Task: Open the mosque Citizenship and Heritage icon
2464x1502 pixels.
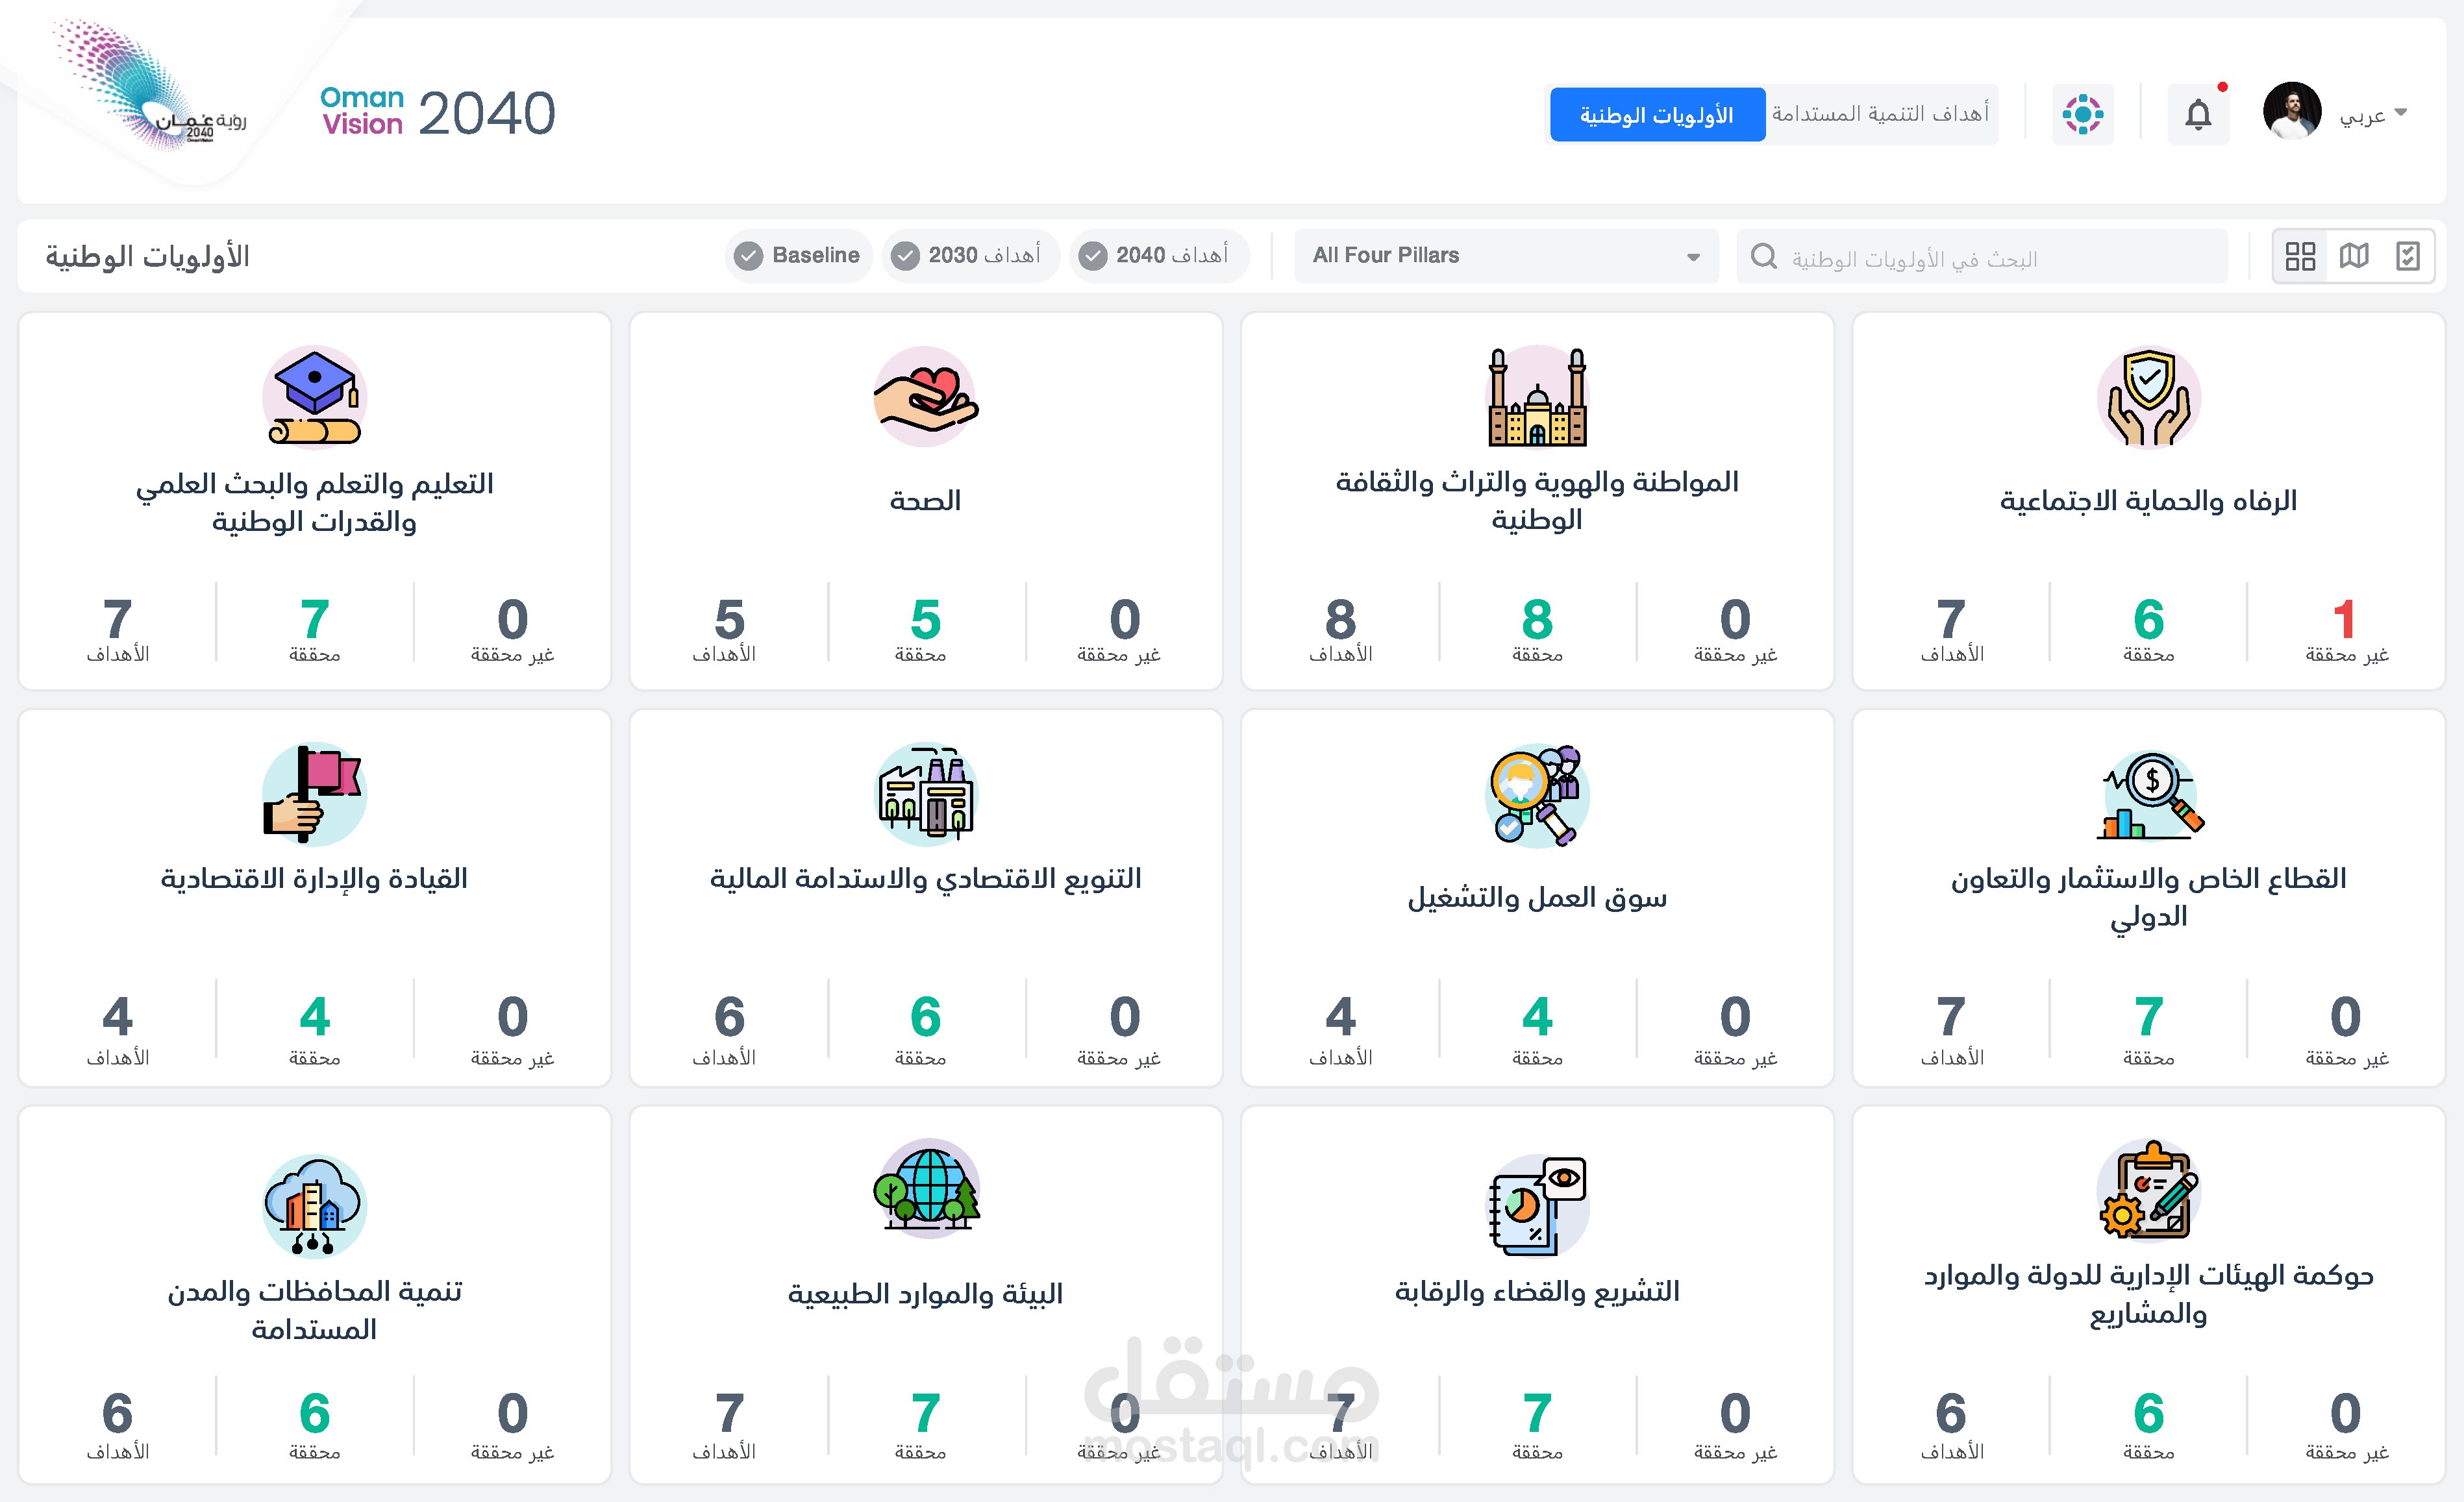Action: pos(1537,397)
